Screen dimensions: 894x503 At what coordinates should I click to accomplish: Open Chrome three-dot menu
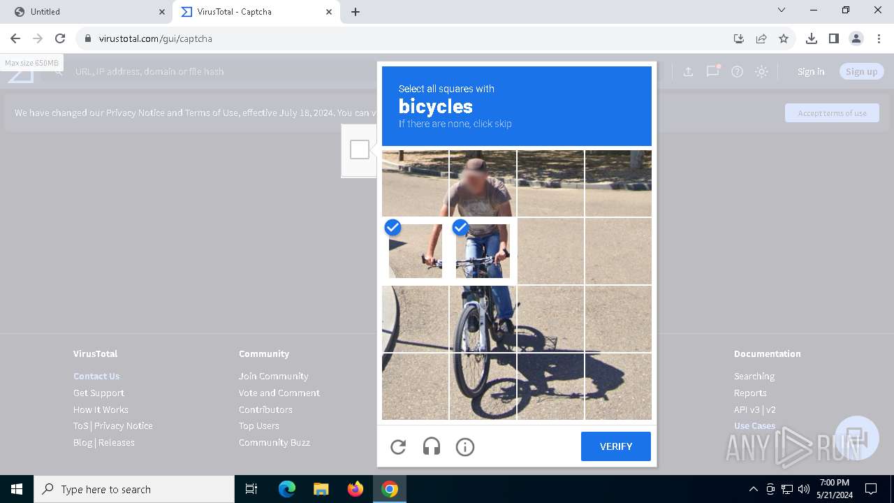pyautogui.click(x=879, y=38)
